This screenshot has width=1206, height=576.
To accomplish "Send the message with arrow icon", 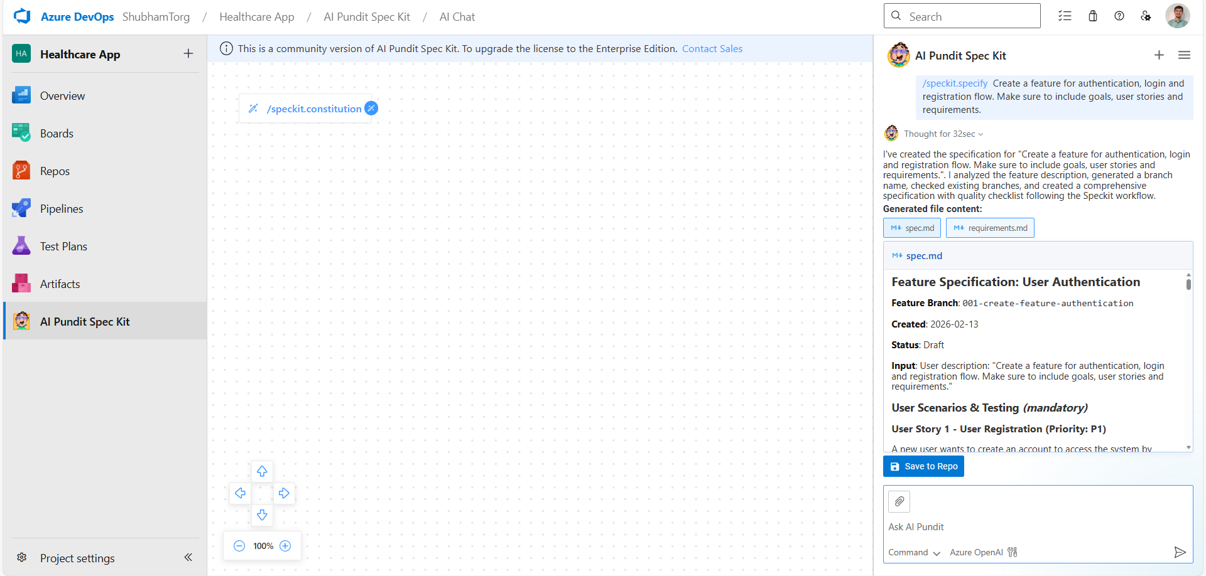I will pyautogui.click(x=1180, y=552).
